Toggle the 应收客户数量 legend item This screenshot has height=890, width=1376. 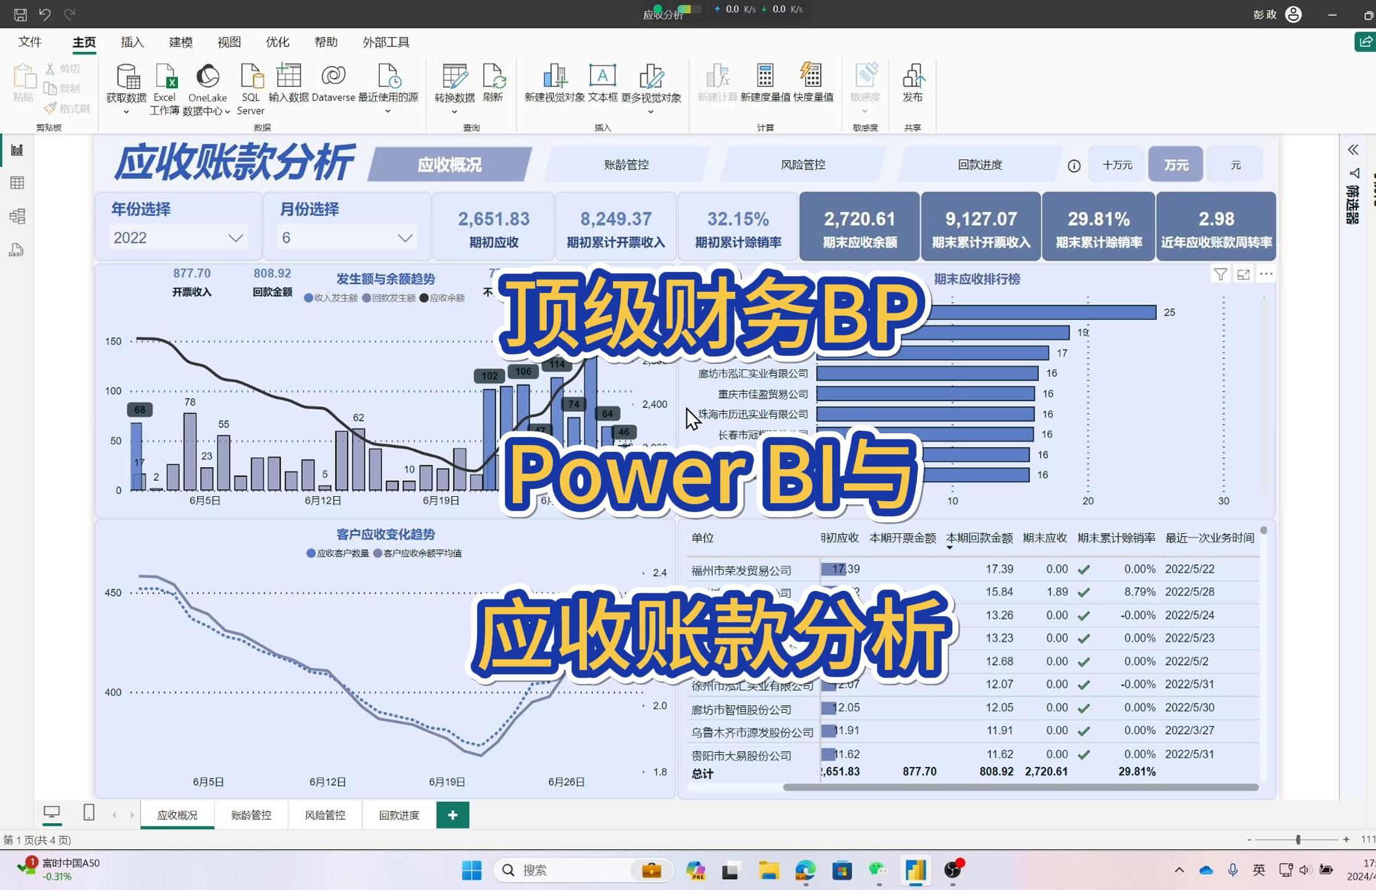(338, 553)
